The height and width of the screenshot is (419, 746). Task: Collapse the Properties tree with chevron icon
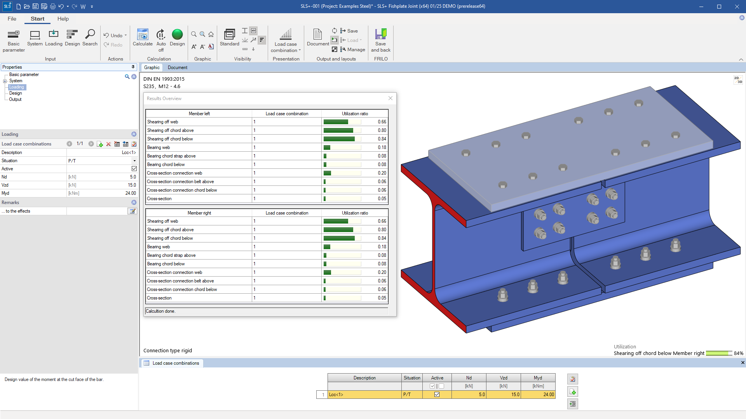(x=134, y=77)
